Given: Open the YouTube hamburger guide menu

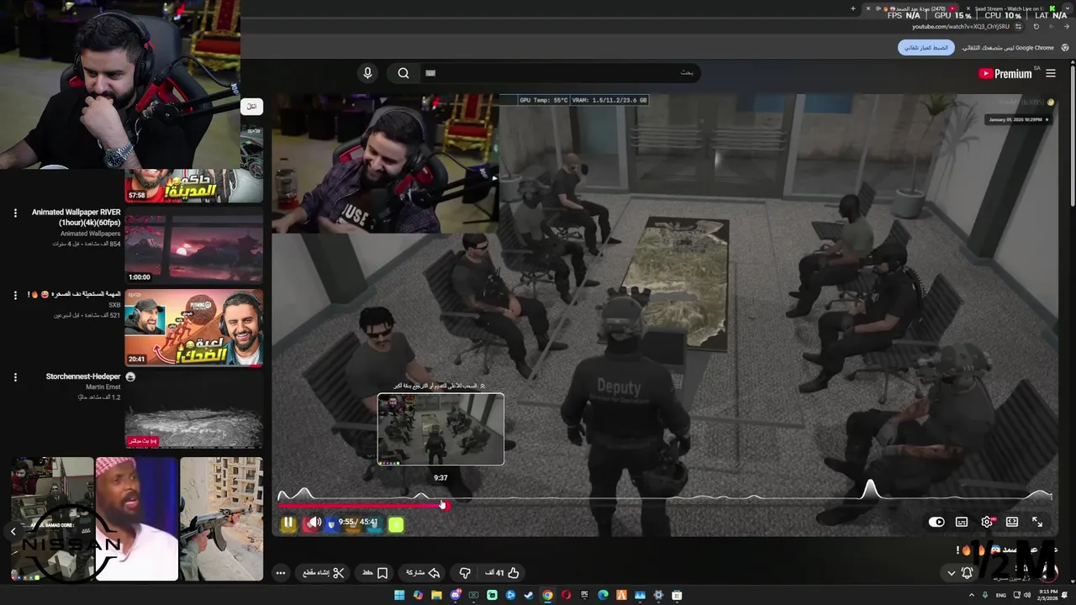Looking at the screenshot, I should click(x=1051, y=73).
